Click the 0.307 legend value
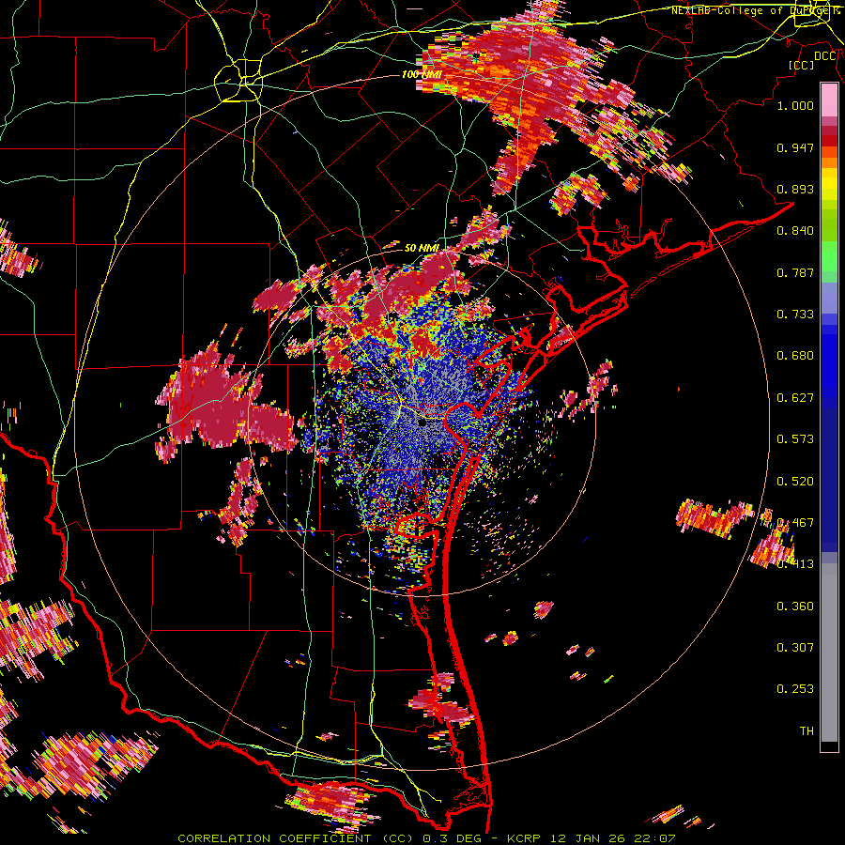Screen dimensions: 845x845 (795, 648)
